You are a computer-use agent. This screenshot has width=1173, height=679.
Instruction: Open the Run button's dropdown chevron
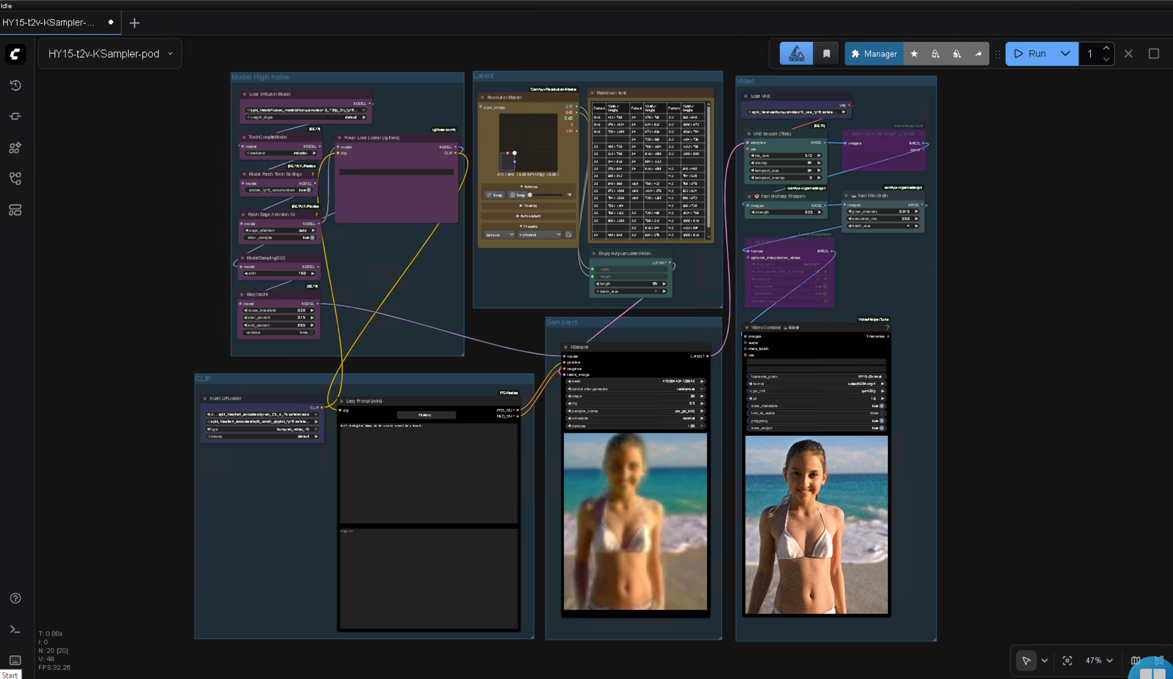pos(1066,53)
